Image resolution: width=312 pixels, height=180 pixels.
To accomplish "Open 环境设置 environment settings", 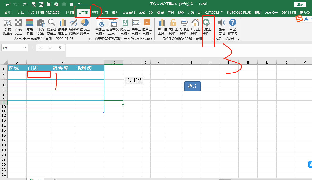I will click(x=41, y=27).
